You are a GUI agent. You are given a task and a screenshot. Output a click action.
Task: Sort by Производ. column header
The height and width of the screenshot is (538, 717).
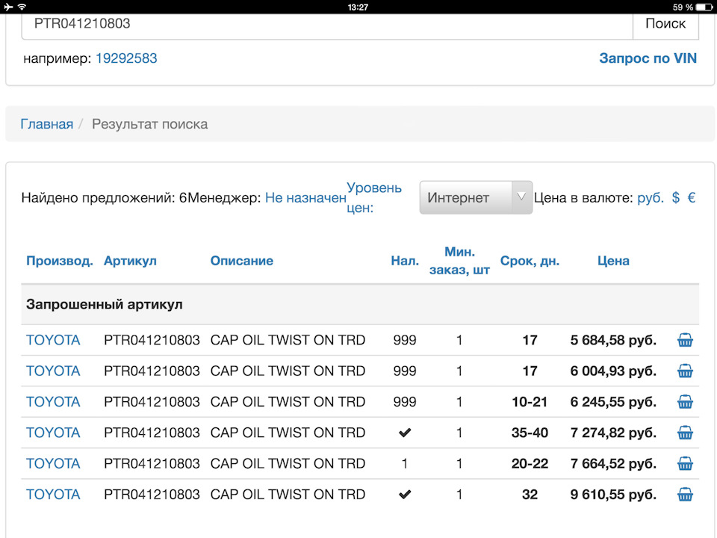click(60, 261)
